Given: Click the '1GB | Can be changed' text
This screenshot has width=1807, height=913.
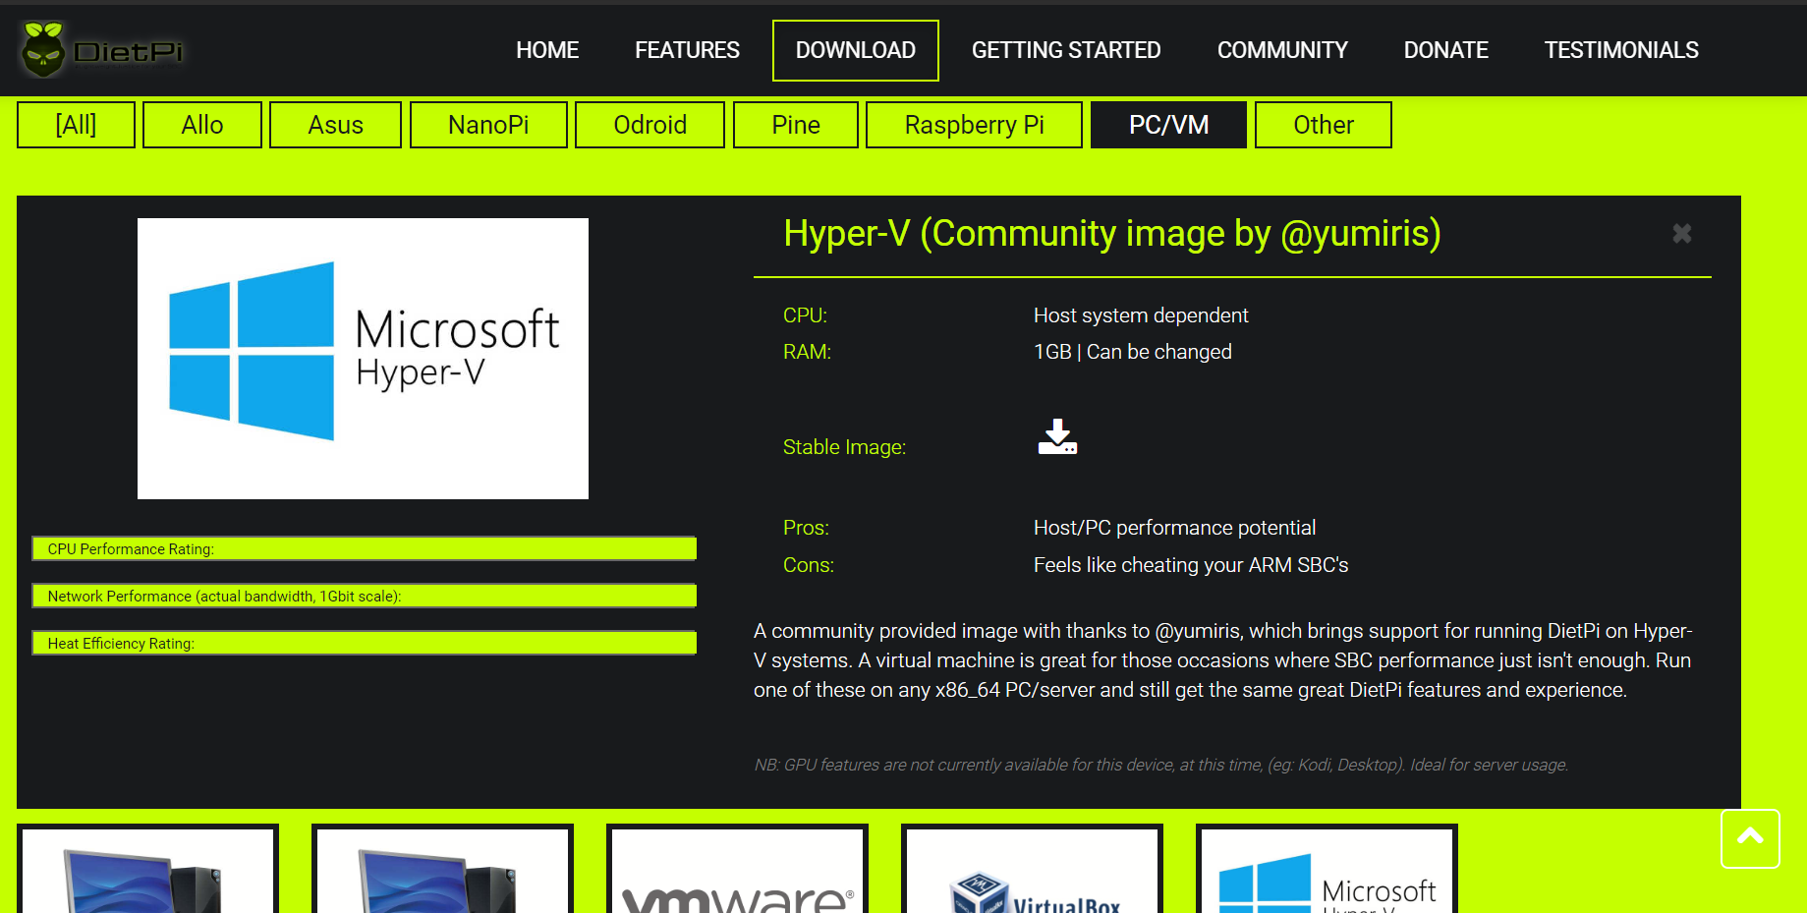Looking at the screenshot, I should tap(1132, 352).
